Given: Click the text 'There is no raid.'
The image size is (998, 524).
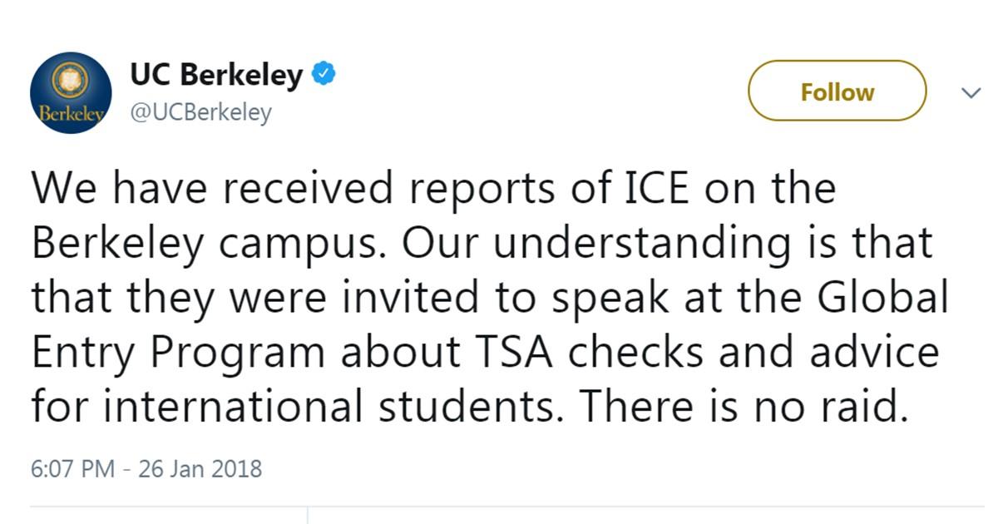Looking at the screenshot, I should point(742,406).
